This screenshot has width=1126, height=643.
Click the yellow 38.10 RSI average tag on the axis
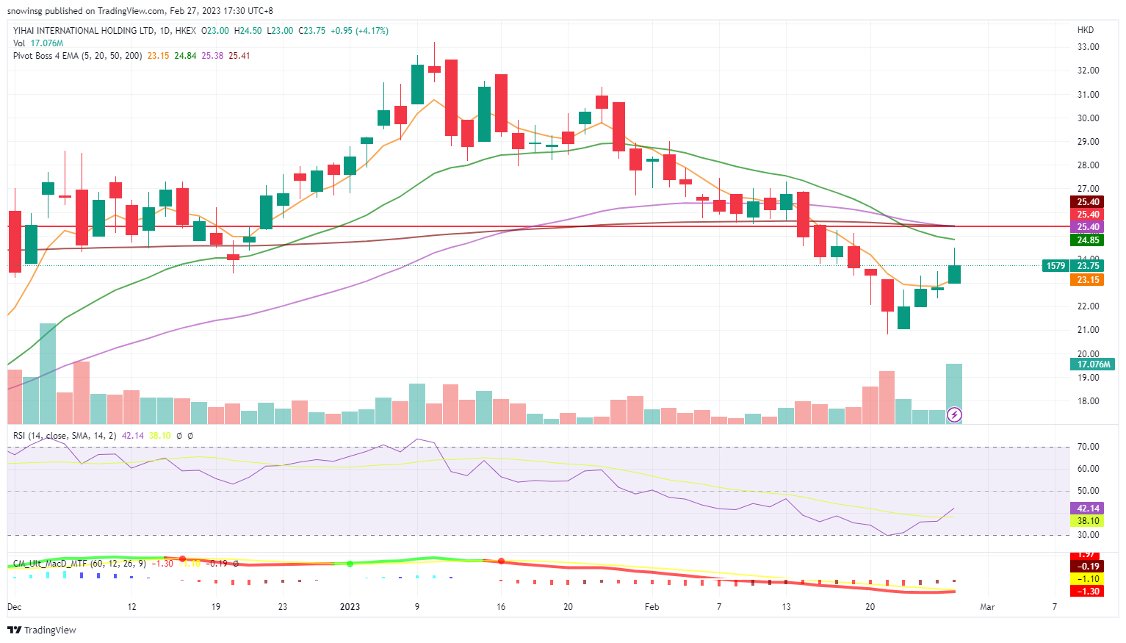click(x=1088, y=521)
